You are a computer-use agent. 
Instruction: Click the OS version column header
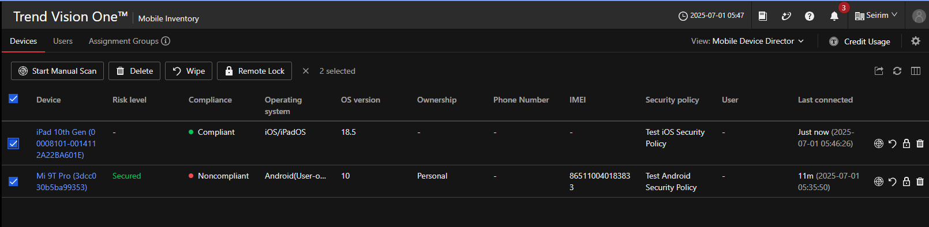coord(361,100)
